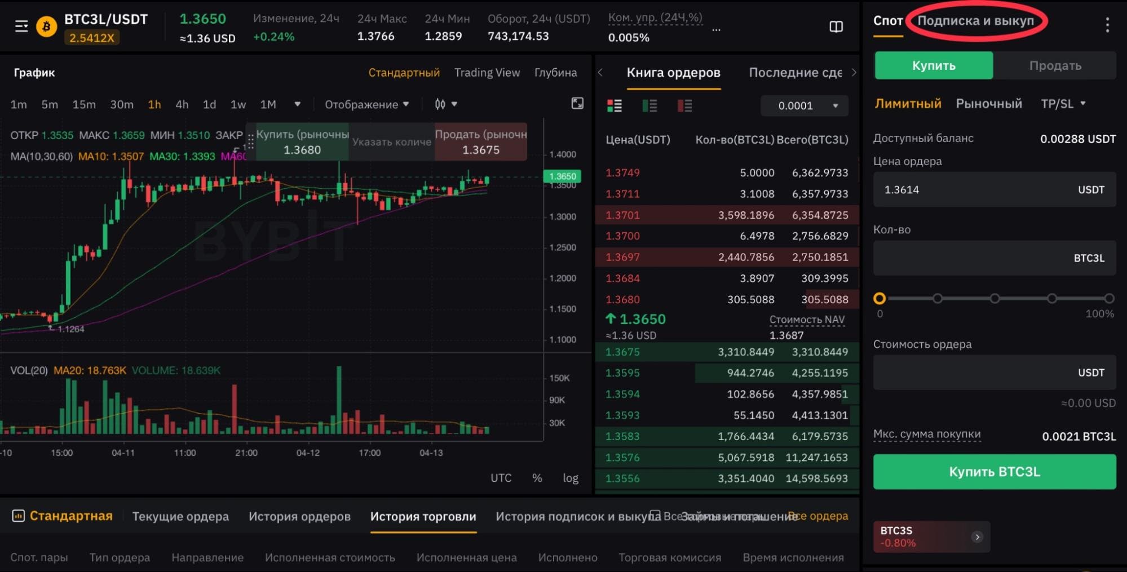
Task: Open the 0.0001 price precision dropdown
Action: [804, 105]
